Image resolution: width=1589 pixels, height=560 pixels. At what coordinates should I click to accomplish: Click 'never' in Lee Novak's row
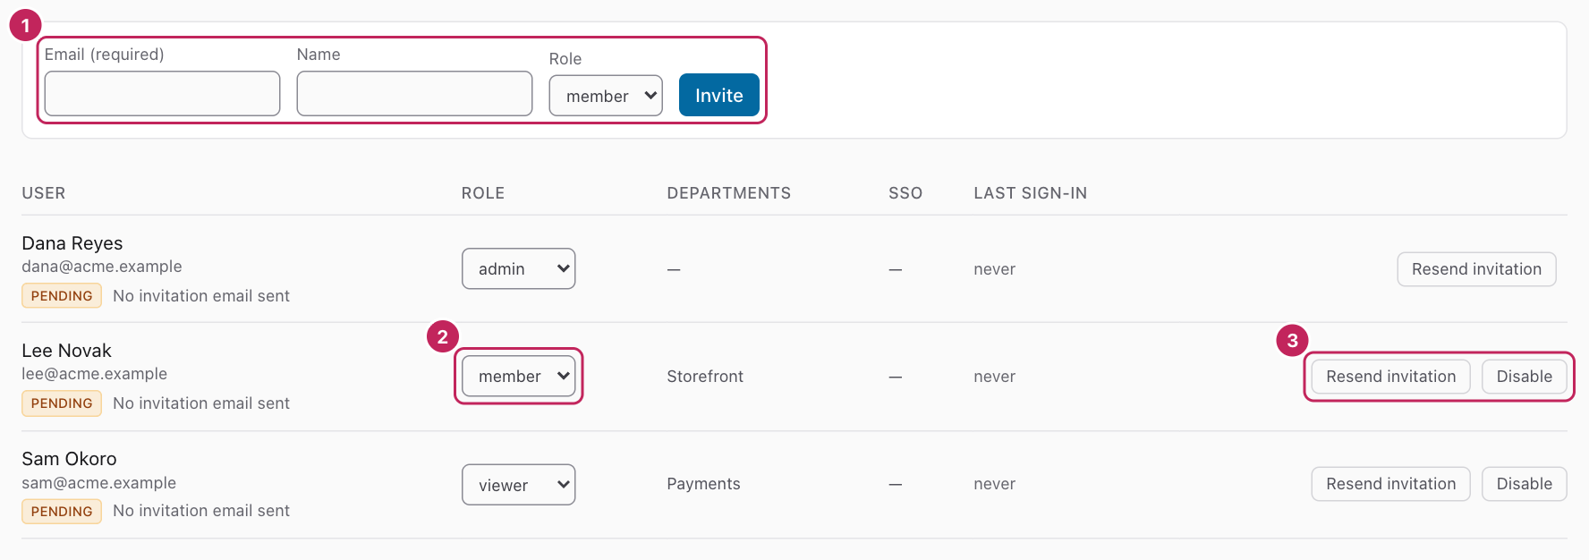(x=995, y=377)
